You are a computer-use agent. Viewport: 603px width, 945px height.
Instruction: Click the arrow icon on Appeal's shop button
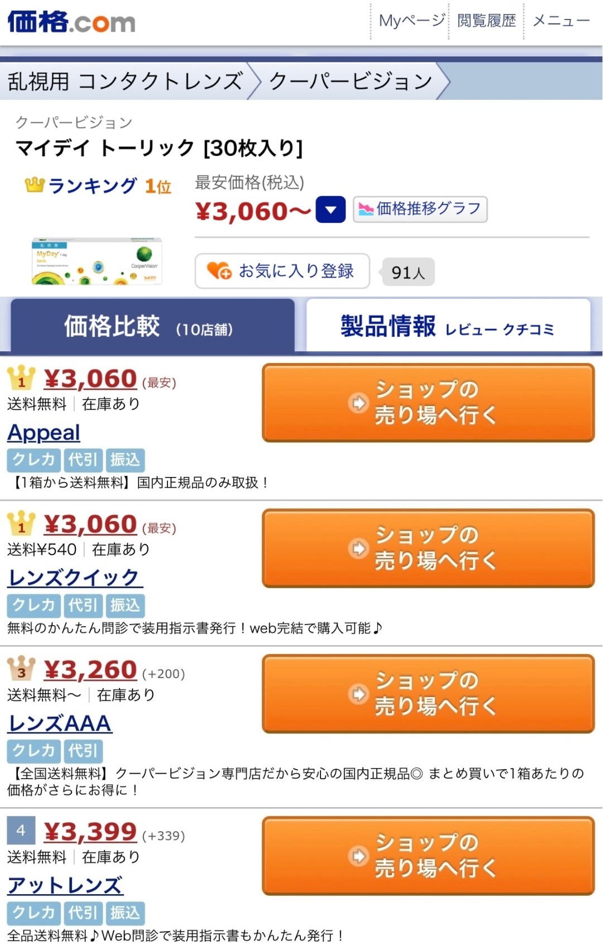click(x=358, y=403)
